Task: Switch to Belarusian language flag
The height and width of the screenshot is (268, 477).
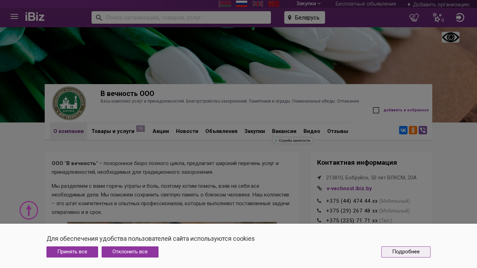Action: pos(225,4)
